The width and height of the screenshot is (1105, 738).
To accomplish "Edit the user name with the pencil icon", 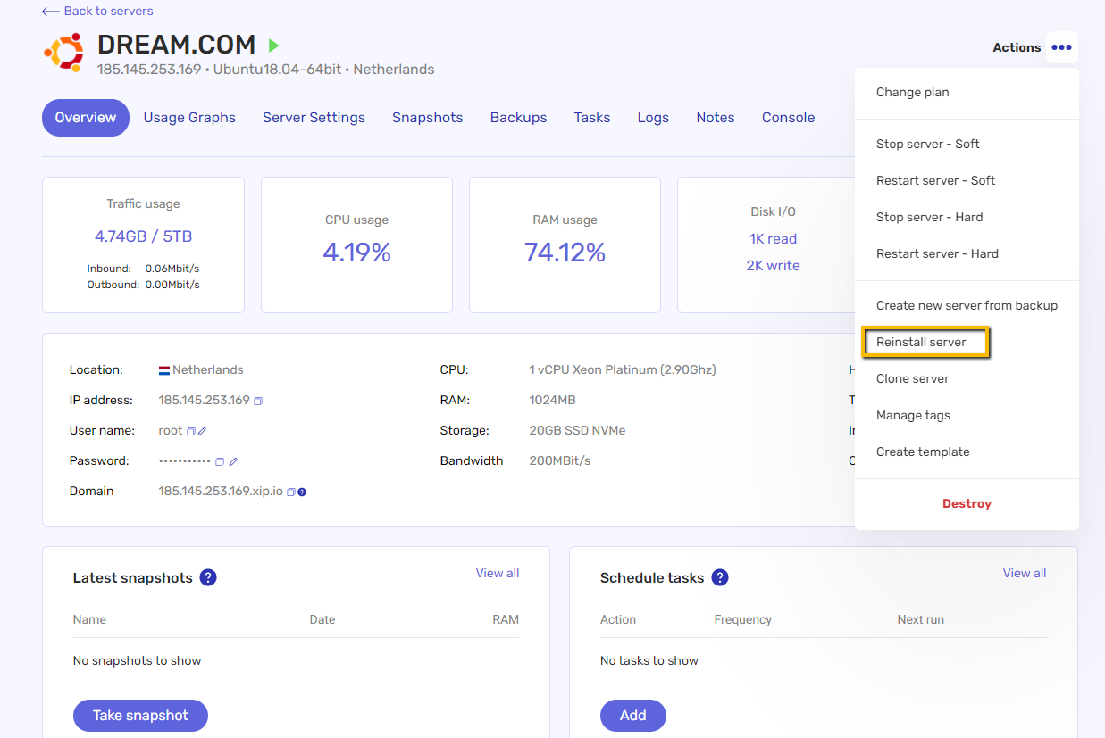I will (x=202, y=431).
